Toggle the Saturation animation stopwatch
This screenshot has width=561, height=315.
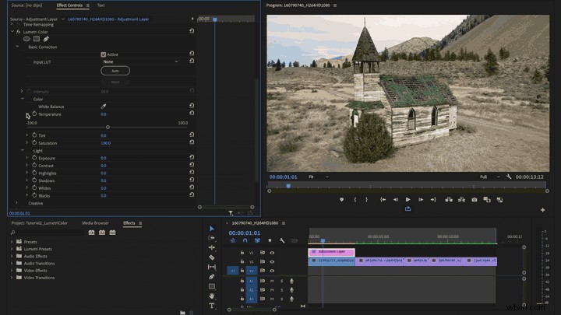34,142
